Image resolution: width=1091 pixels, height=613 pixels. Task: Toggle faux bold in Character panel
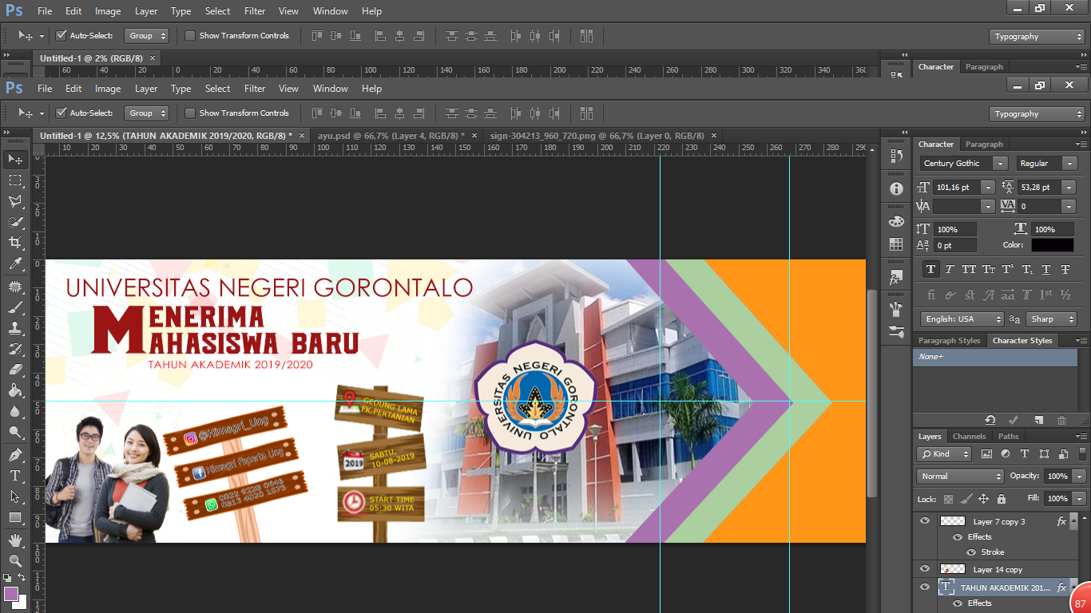coord(931,269)
